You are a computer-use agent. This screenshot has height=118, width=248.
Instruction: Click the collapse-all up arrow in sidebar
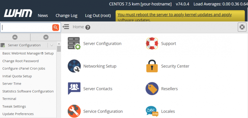click(x=15, y=37)
